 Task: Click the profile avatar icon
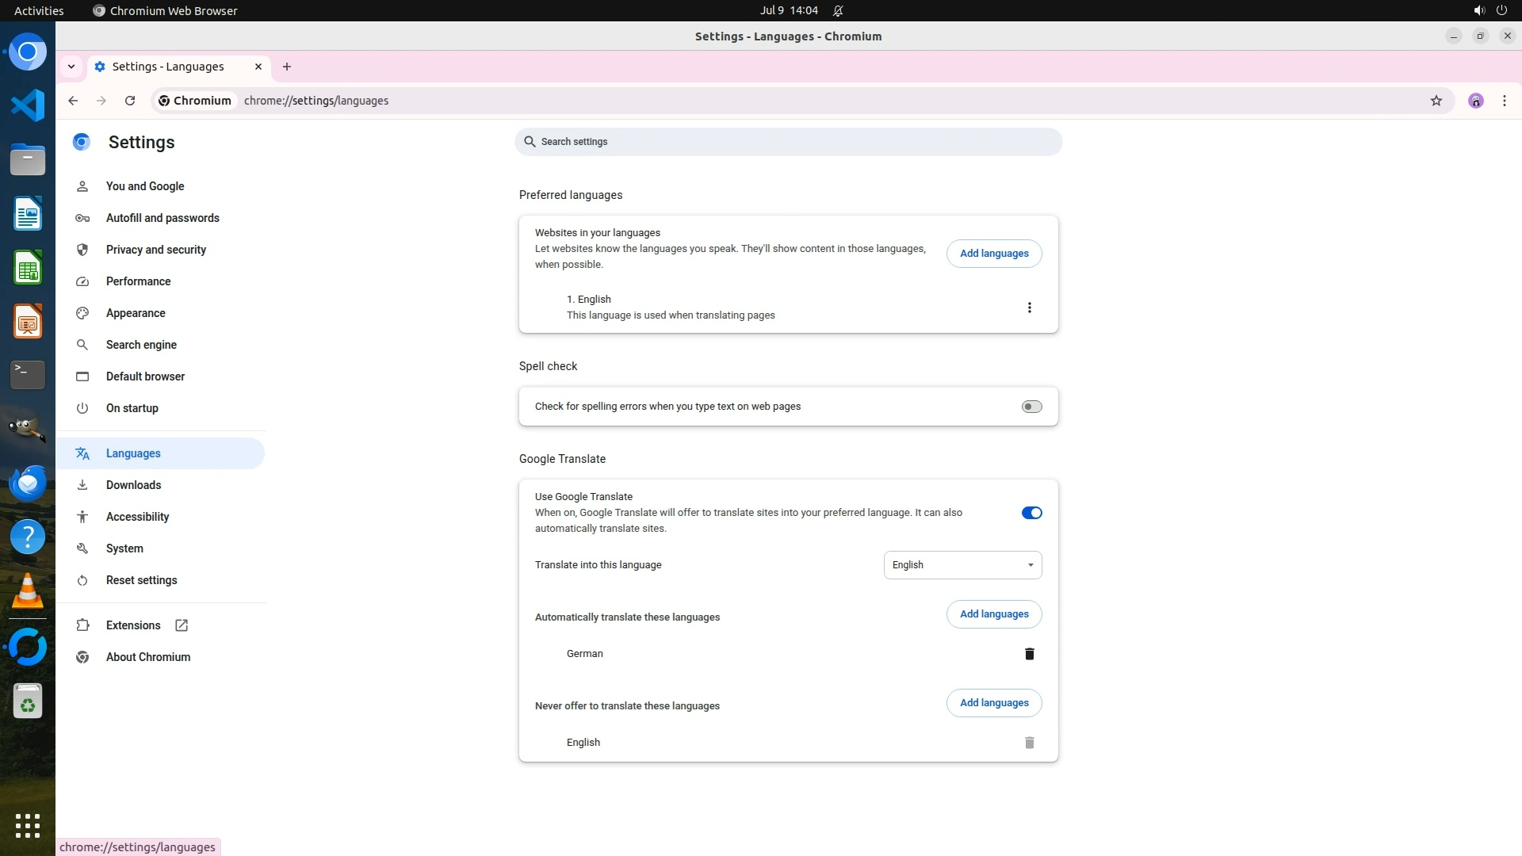(x=1475, y=101)
